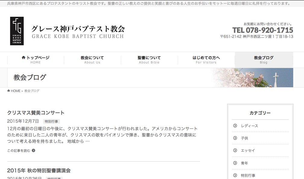Select the 教会ブログ Blog nav tab

(264, 60)
